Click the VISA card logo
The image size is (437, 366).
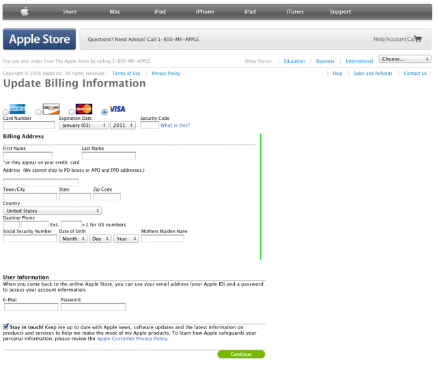click(117, 109)
